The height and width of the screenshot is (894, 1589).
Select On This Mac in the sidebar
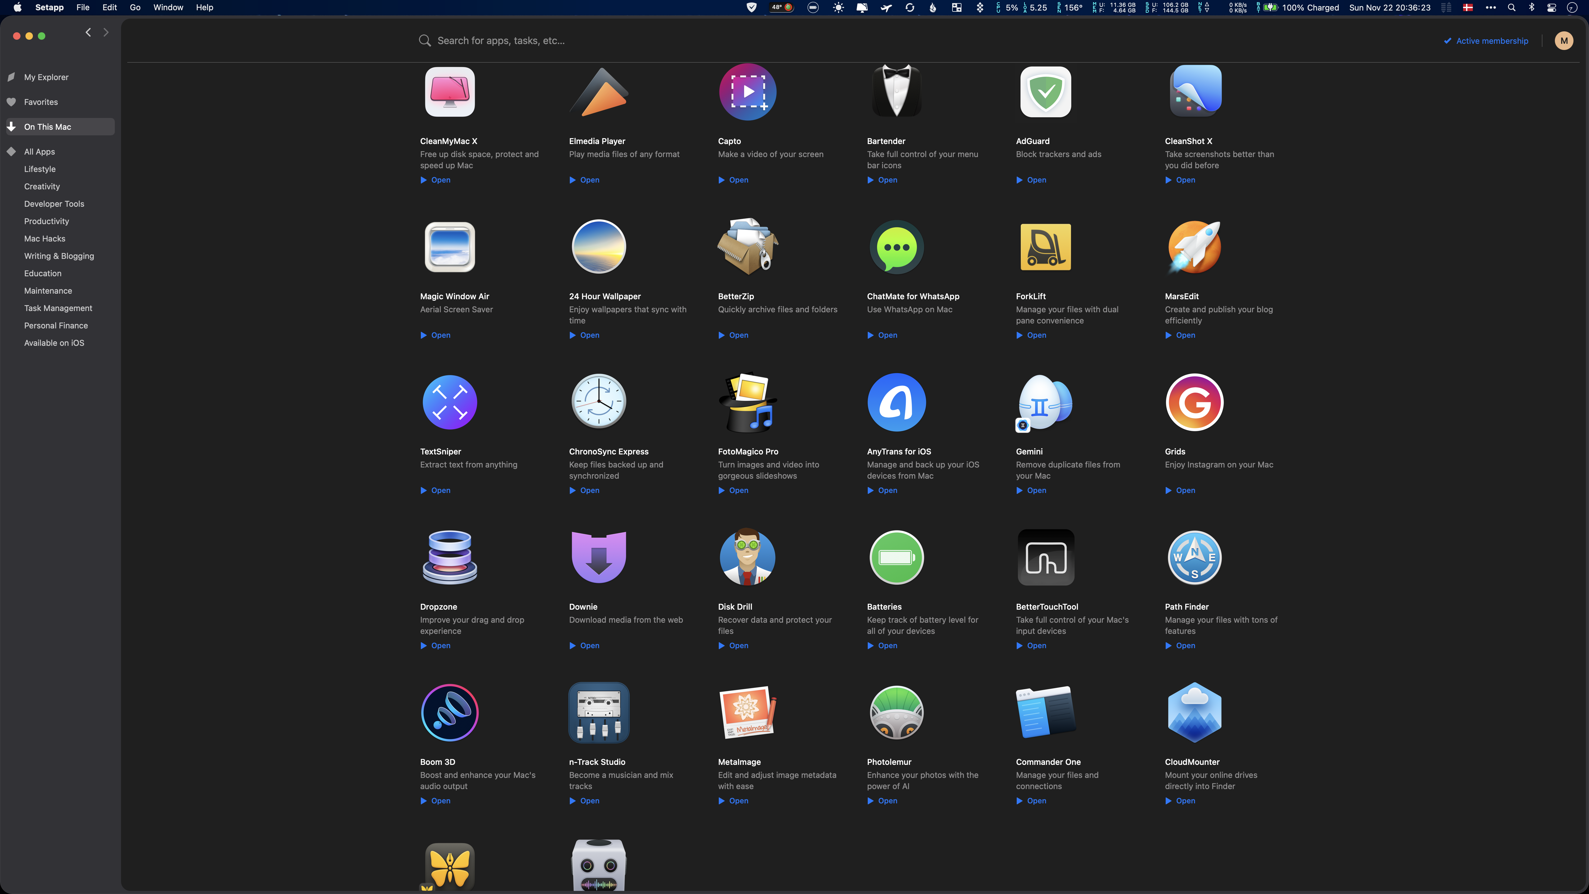60,126
